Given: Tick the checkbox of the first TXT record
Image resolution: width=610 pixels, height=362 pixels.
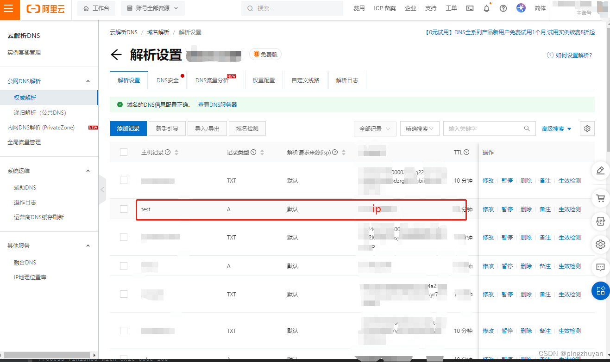Looking at the screenshot, I should 124,180.
